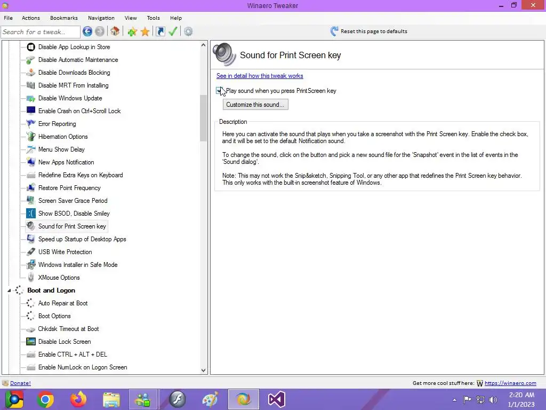Click the tree scrollbar down arrow
This screenshot has width=546, height=410.
204,370
